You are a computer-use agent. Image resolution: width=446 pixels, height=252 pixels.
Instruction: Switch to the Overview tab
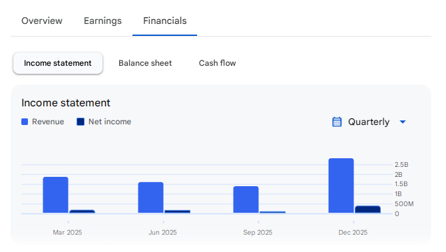(x=42, y=21)
